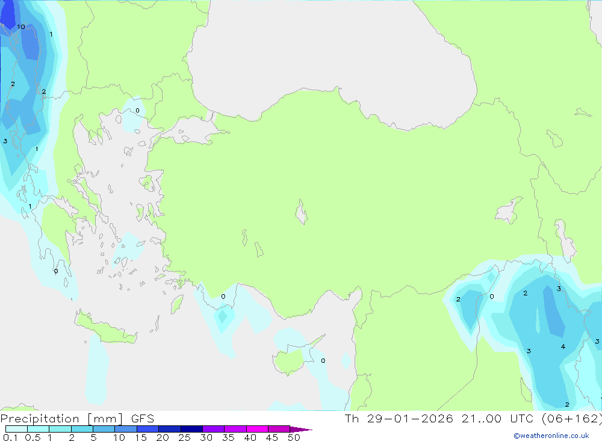Screen dimensions: 602x441
Task: Click legend scale label 40
Action: (x=250, y=437)
